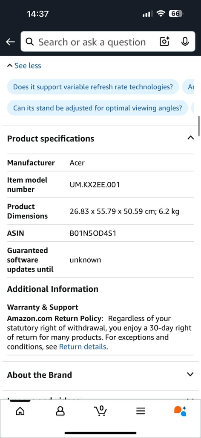
Task: Open the Return details link
Action: [83, 346]
